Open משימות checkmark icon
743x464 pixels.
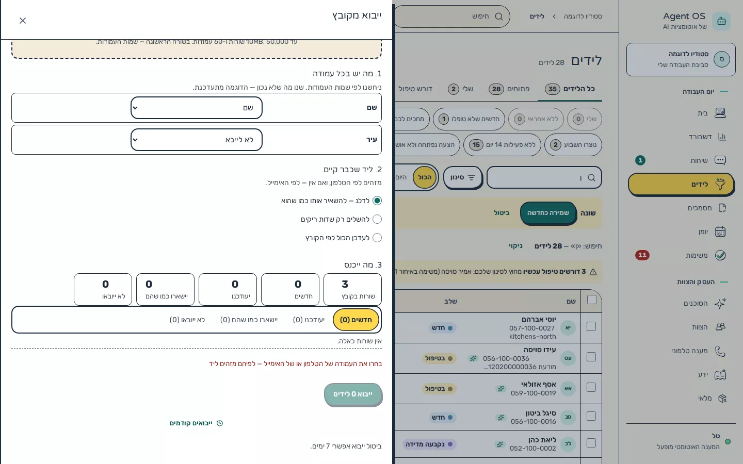720,255
